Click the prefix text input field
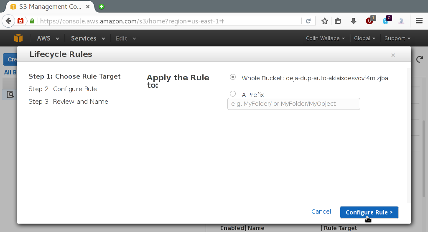This screenshot has width=428, height=232. (294, 104)
